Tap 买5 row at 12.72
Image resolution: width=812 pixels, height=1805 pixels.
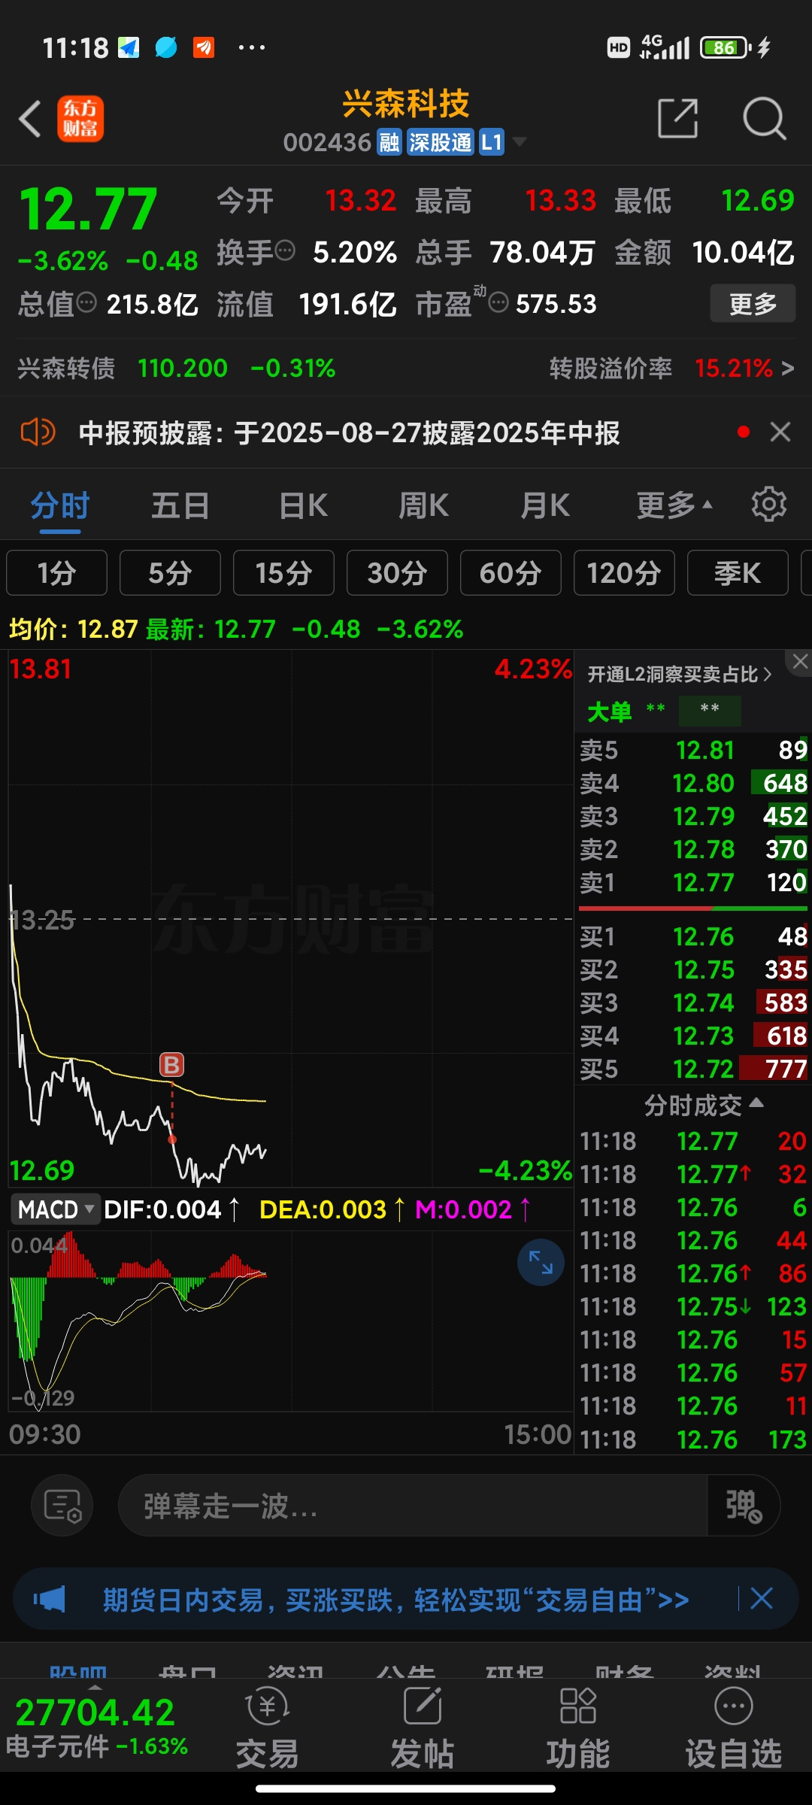click(693, 1069)
